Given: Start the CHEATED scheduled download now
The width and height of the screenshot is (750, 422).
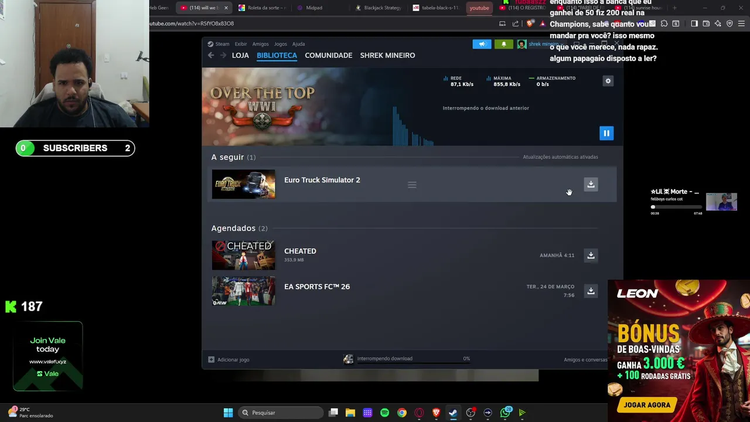Looking at the screenshot, I should point(591,255).
